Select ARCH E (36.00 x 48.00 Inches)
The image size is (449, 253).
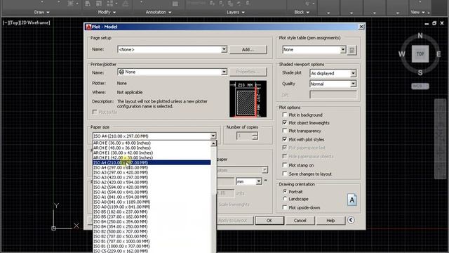point(152,143)
